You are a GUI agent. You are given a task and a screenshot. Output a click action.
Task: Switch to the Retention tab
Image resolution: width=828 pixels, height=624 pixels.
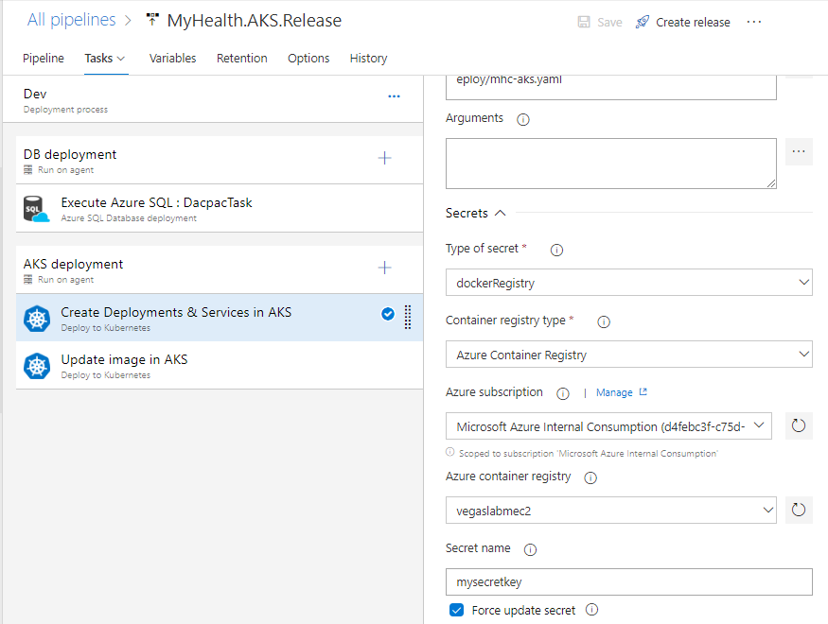[242, 58]
